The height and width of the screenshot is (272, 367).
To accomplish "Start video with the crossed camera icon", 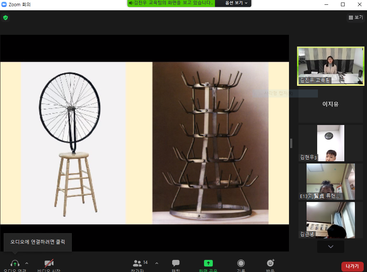I will (49, 263).
